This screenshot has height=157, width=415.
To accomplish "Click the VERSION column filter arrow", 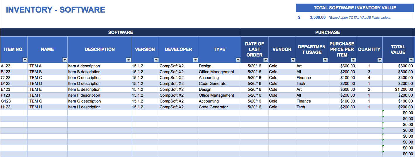I will [156, 60].
